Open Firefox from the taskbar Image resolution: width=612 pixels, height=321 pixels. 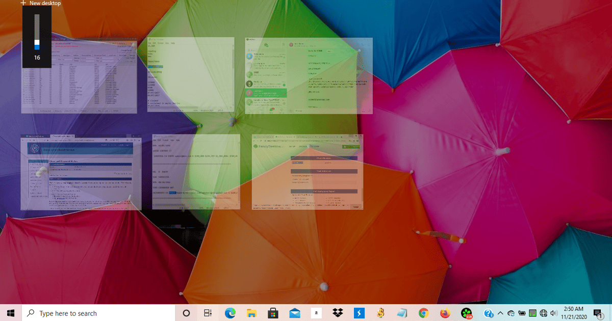click(x=445, y=313)
